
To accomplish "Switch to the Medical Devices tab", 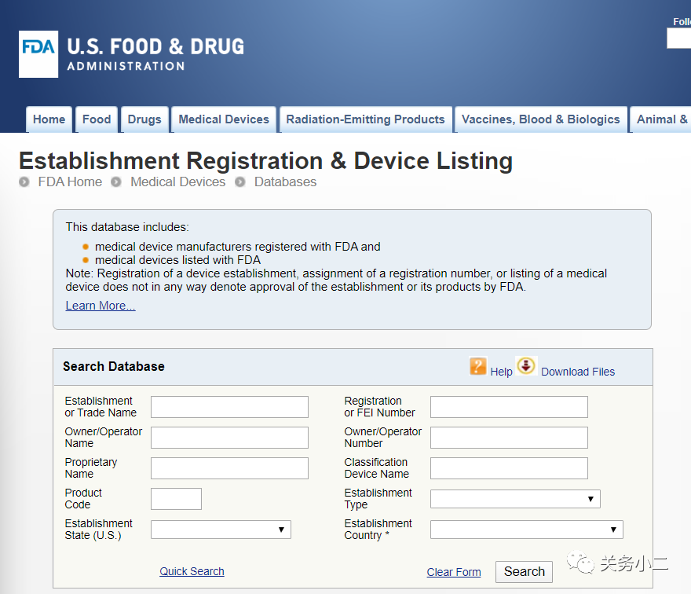I will coord(224,119).
